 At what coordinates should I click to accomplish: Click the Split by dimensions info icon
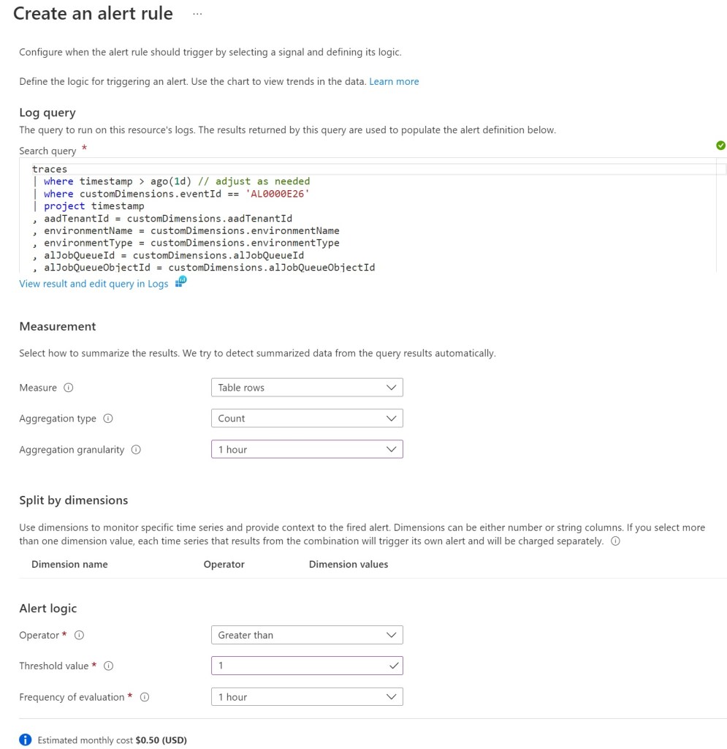(615, 541)
